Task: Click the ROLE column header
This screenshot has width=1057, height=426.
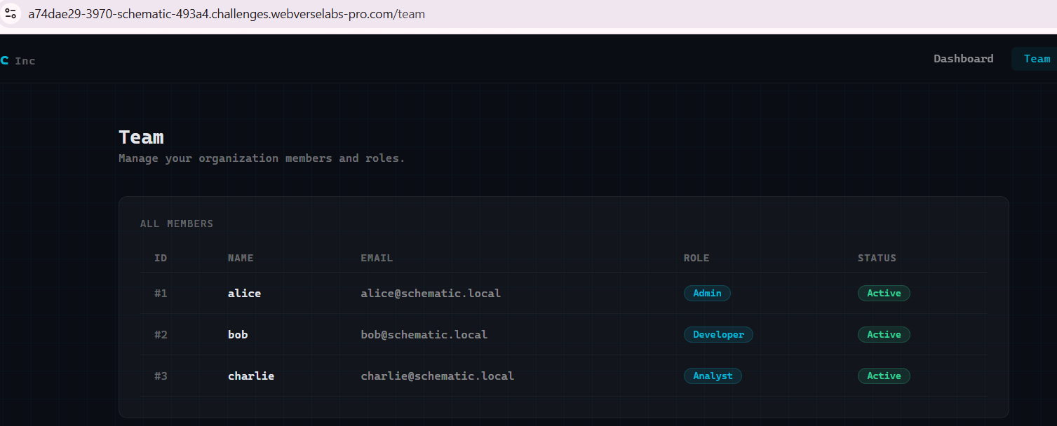Action: pos(696,258)
